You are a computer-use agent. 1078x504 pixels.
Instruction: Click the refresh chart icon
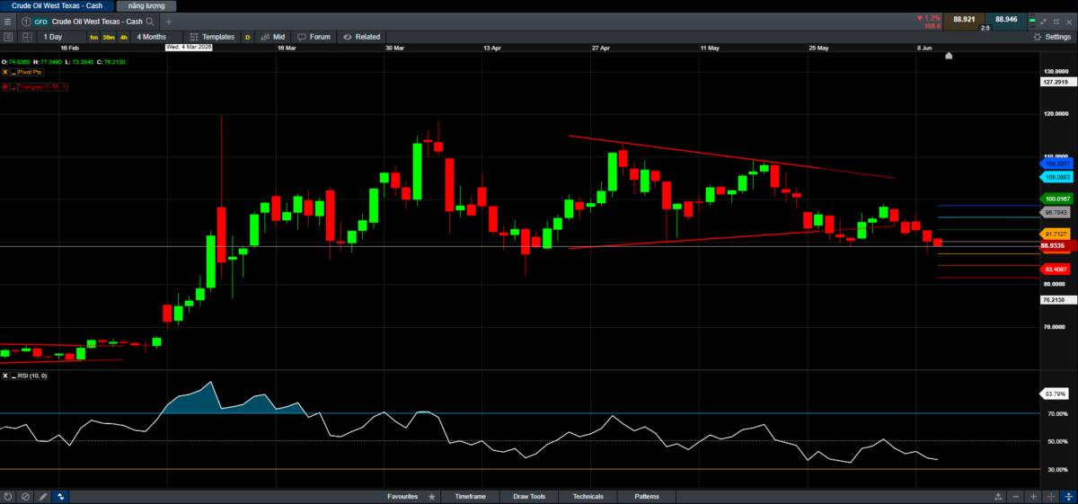(x=8, y=496)
